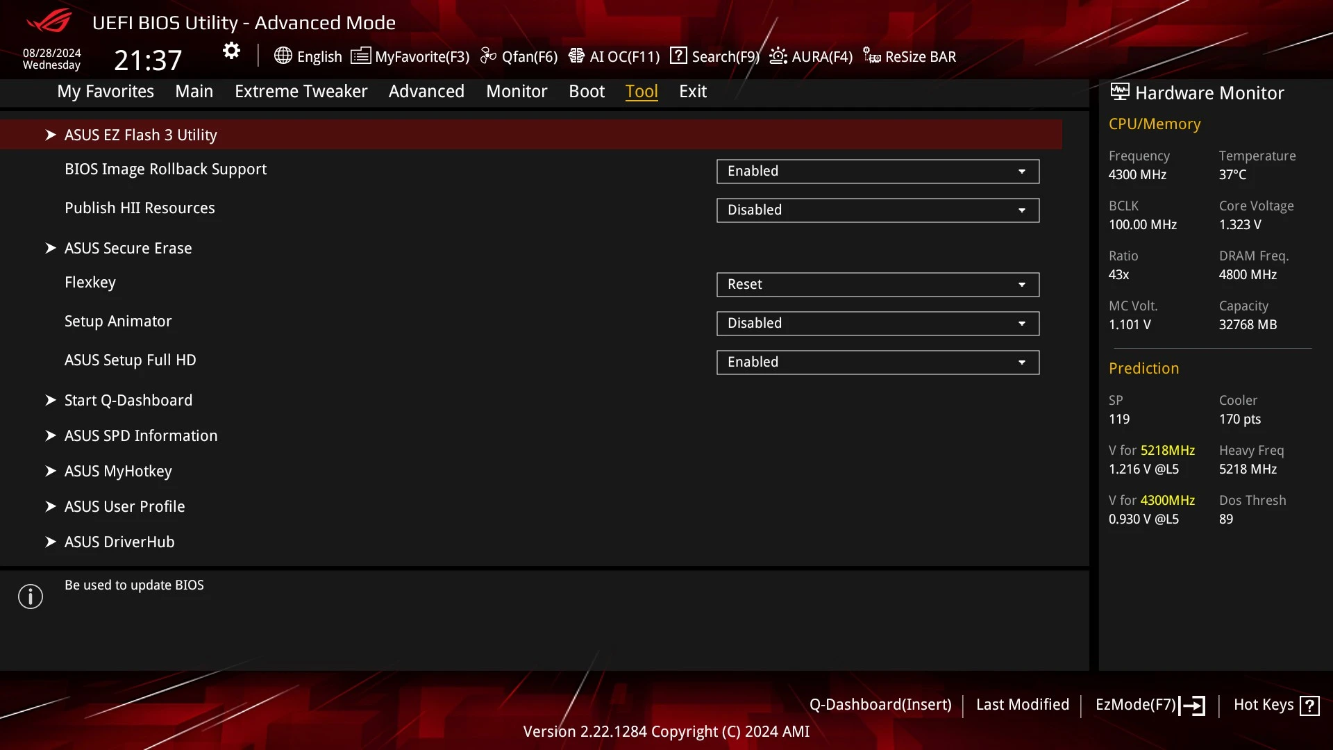Image resolution: width=1333 pixels, height=750 pixels.
Task: Switch to the Boot tab
Action: [587, 91]
